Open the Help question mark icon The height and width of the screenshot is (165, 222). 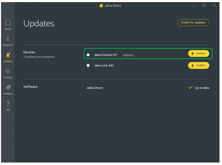[8, 104]
